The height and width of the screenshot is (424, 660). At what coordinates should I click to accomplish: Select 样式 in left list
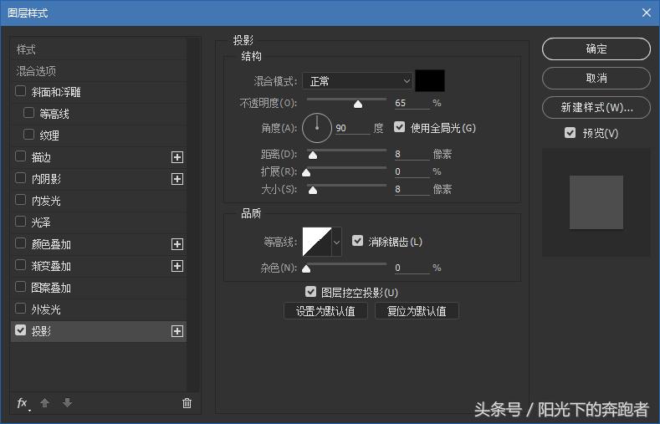pos(26,49)
